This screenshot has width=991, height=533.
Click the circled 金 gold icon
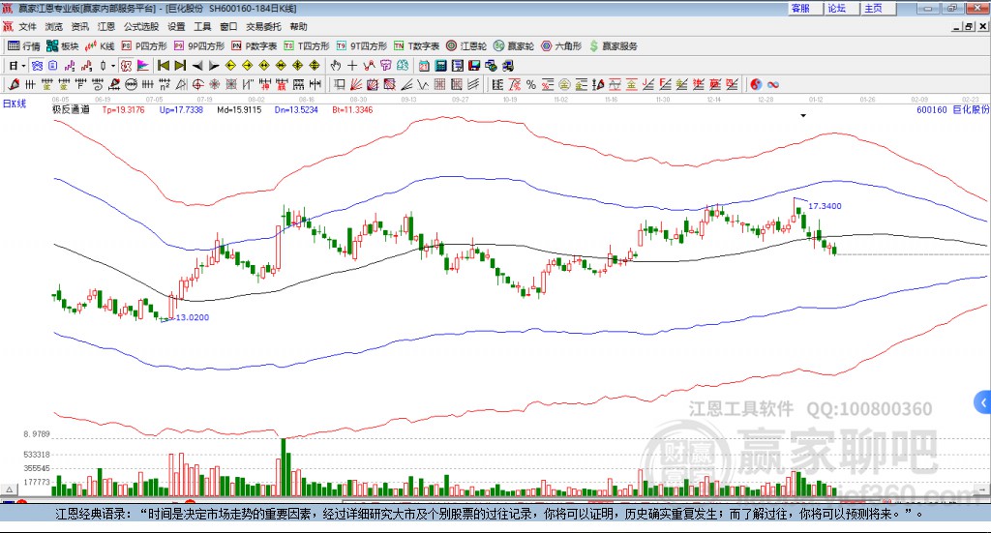564,84
